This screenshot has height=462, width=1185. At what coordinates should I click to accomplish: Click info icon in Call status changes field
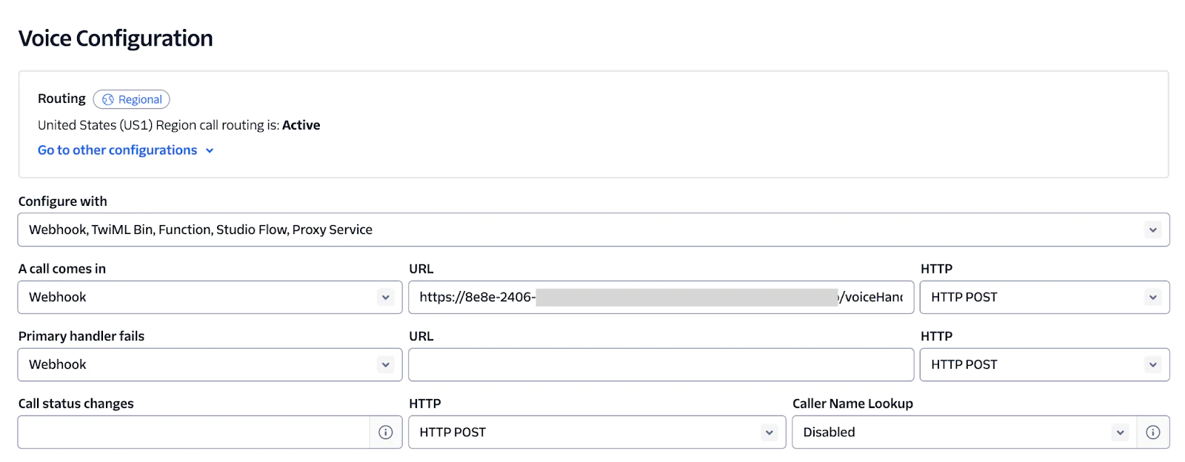386,432
